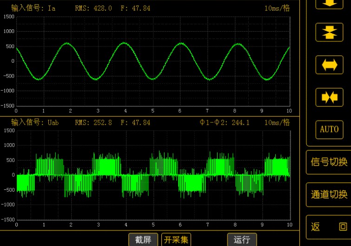Click 信号切换 to switch signal
Viewport: 351px width, 246px height.
[329, 162]
